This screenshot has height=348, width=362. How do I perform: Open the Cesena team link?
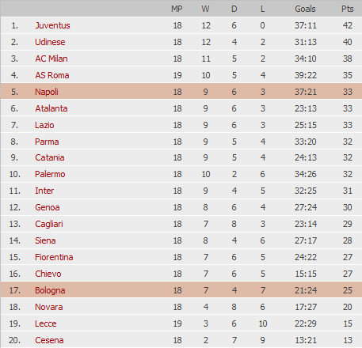pyautogui.click(x=49, y=340)
